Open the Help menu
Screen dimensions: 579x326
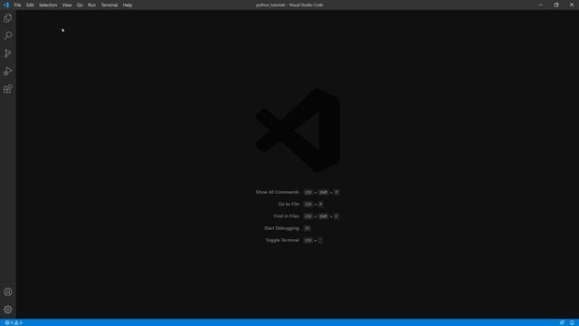[x=128, y=5]
